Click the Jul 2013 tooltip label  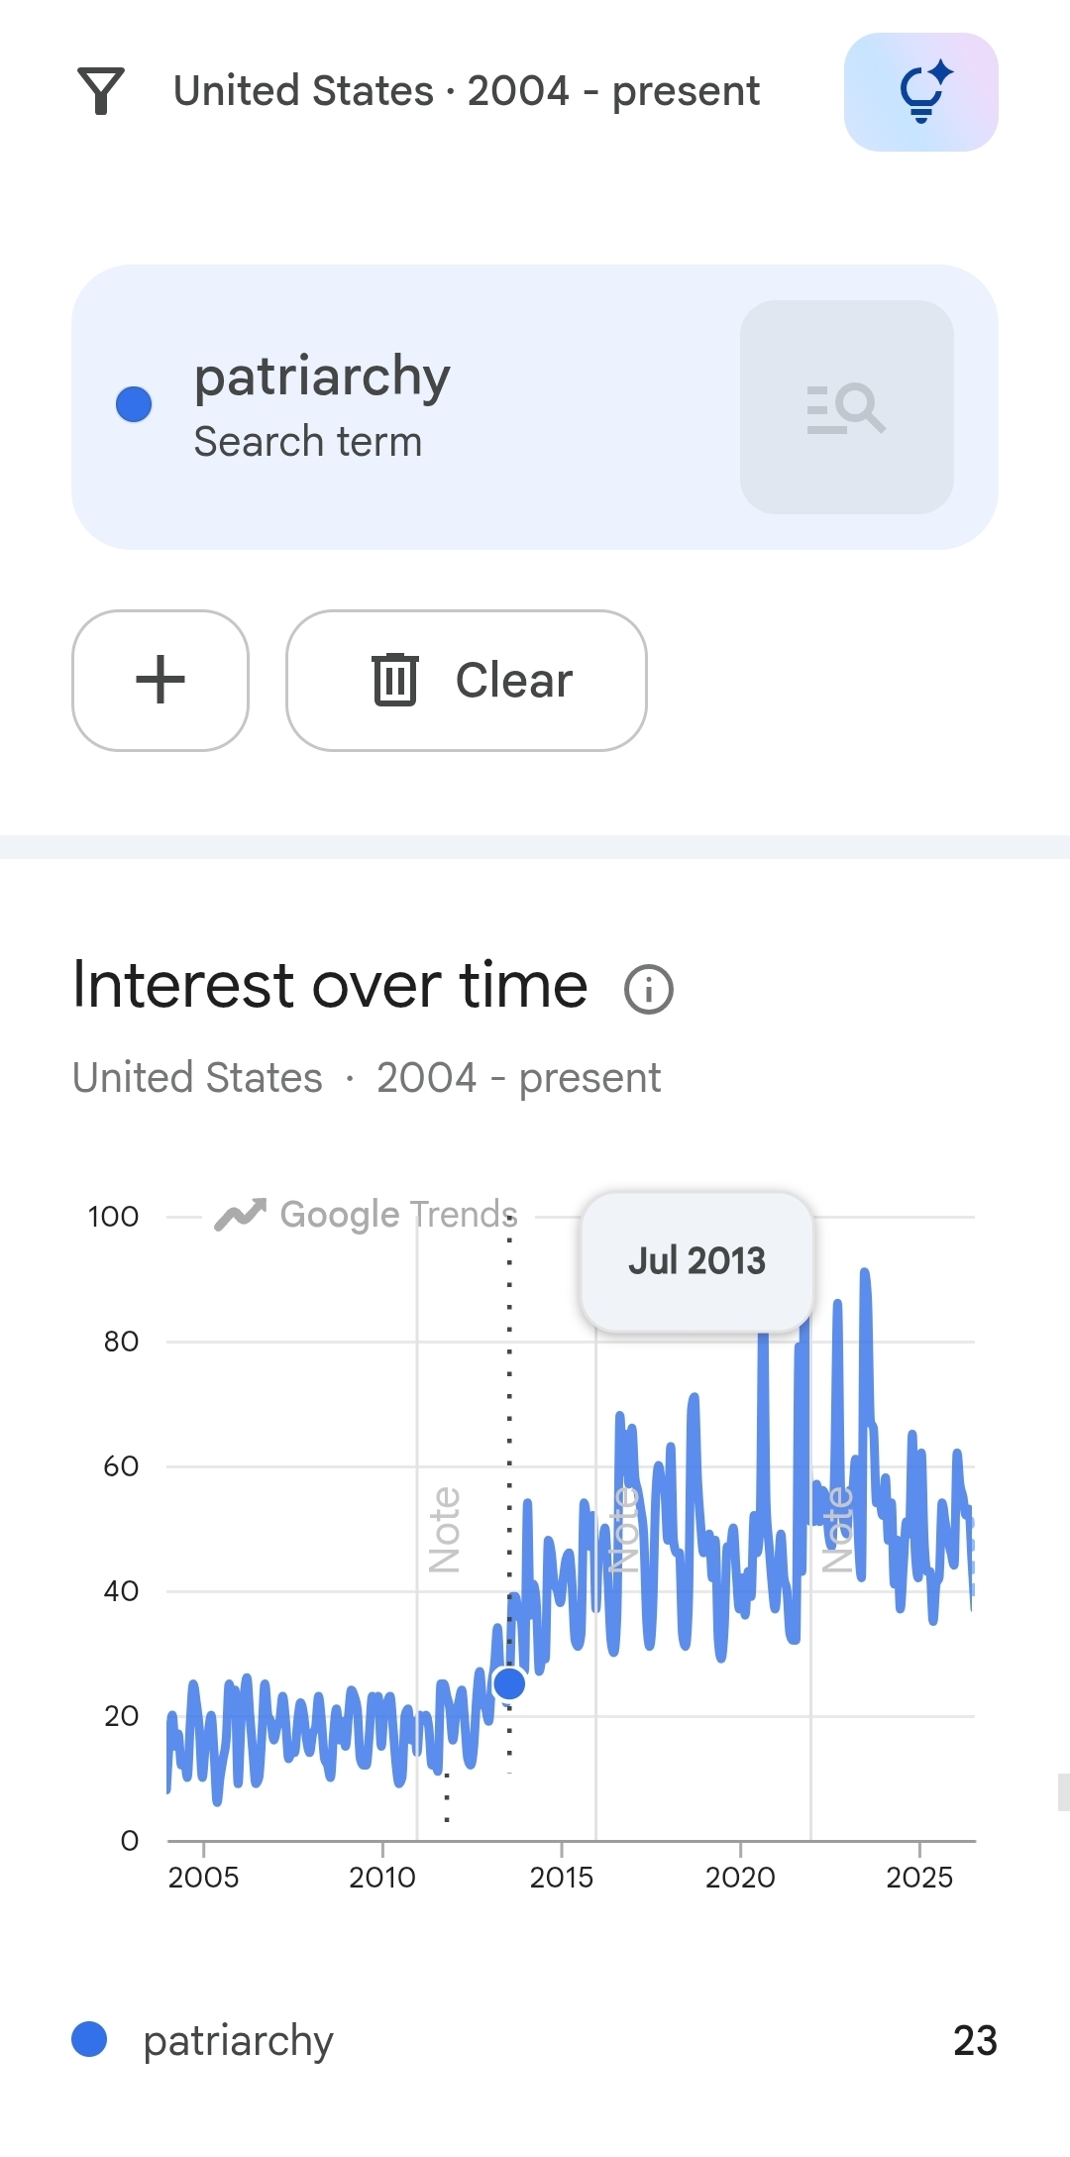697,1261
